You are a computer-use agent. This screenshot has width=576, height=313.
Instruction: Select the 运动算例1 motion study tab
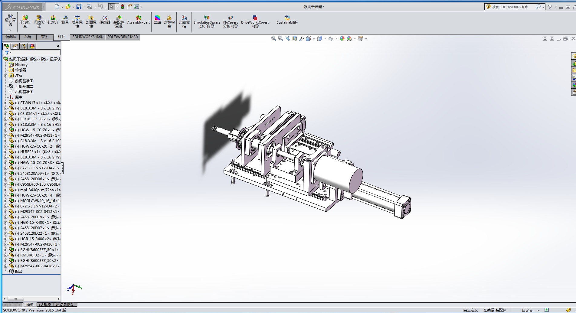(x=64, y=305)
